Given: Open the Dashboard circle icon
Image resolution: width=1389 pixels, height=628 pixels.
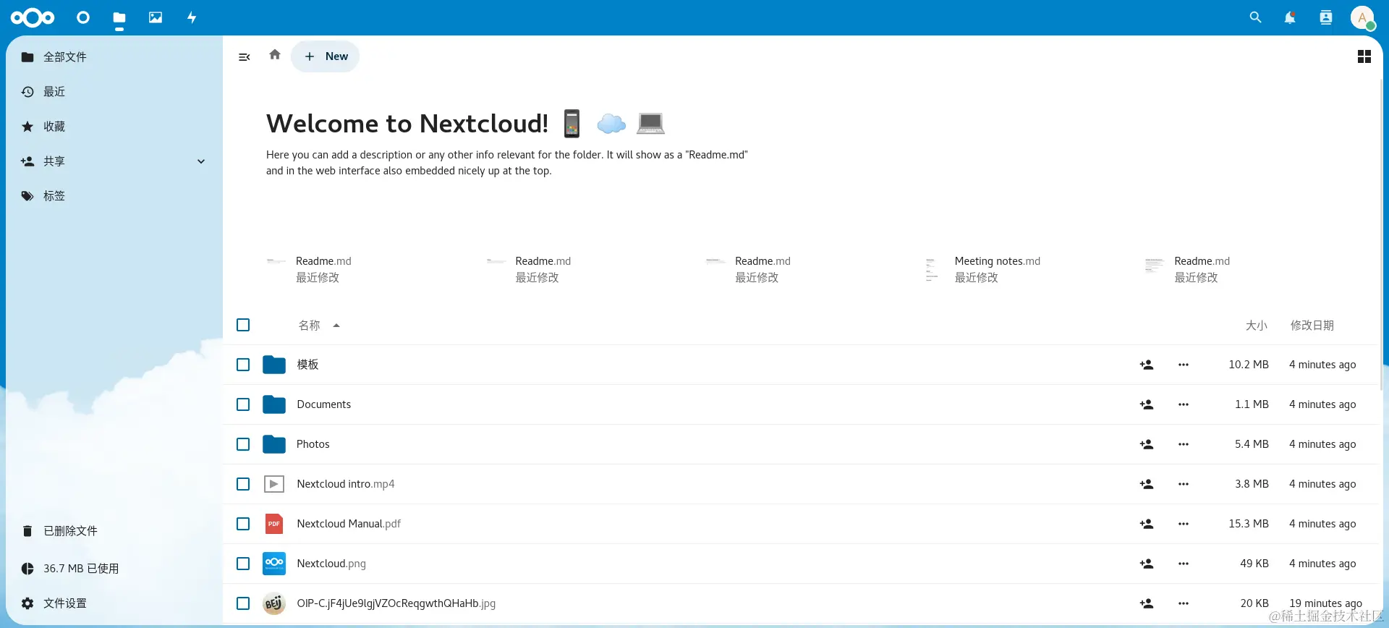Looking at the screenshot, I should click(83, 17).
